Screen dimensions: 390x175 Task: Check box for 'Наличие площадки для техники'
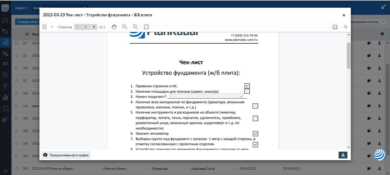point(247,91)
